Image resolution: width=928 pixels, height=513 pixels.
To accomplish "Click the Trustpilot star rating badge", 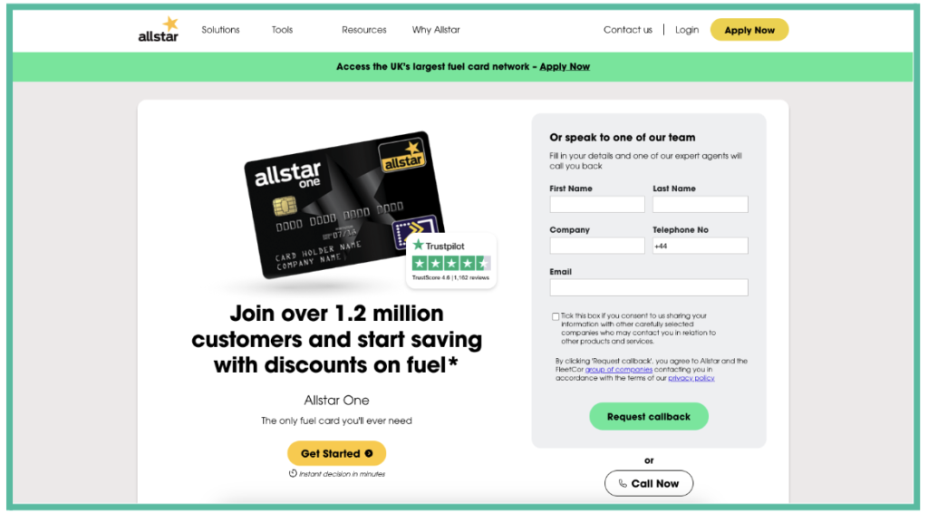I will click(451, 261).
